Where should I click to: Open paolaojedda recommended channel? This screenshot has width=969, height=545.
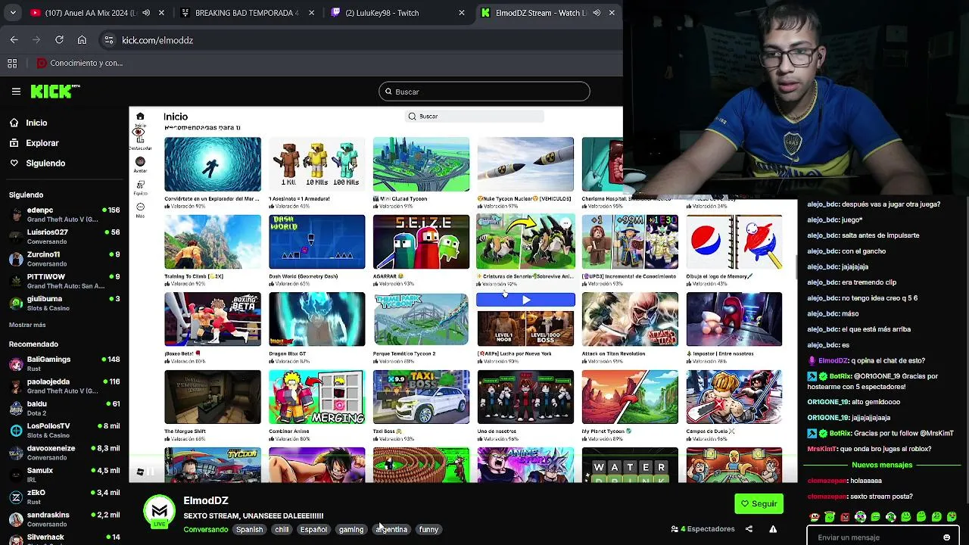point(64,386)
